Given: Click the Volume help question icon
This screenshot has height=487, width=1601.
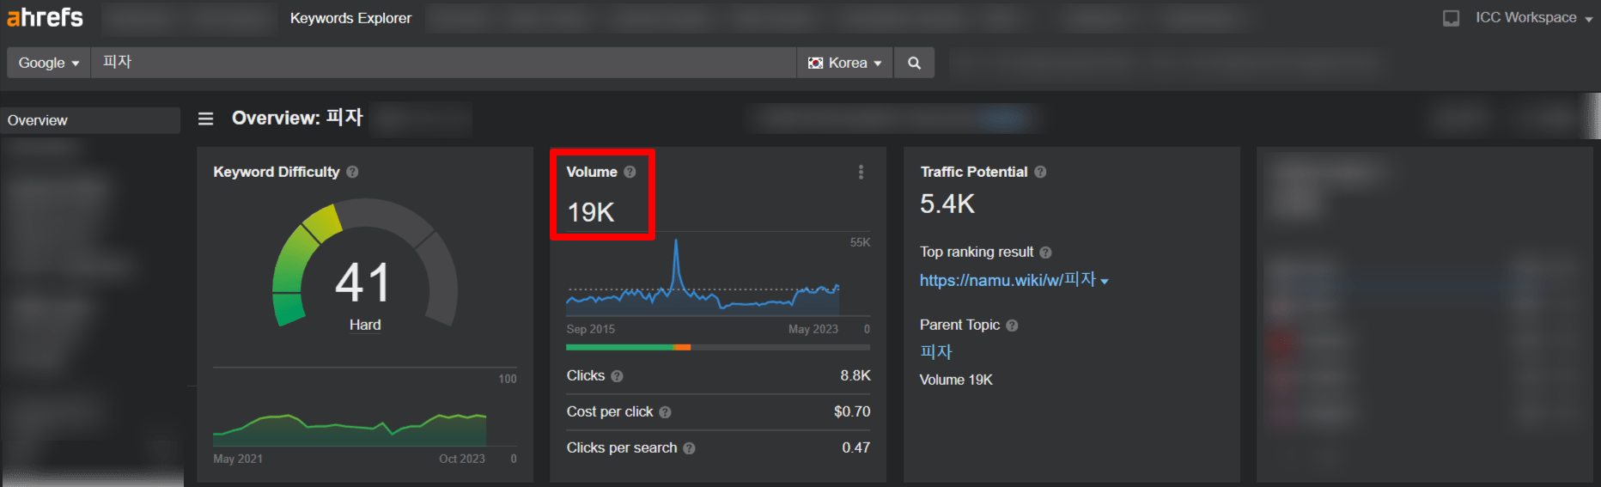Looking at the screenshot, I should [x=630, y=172].
